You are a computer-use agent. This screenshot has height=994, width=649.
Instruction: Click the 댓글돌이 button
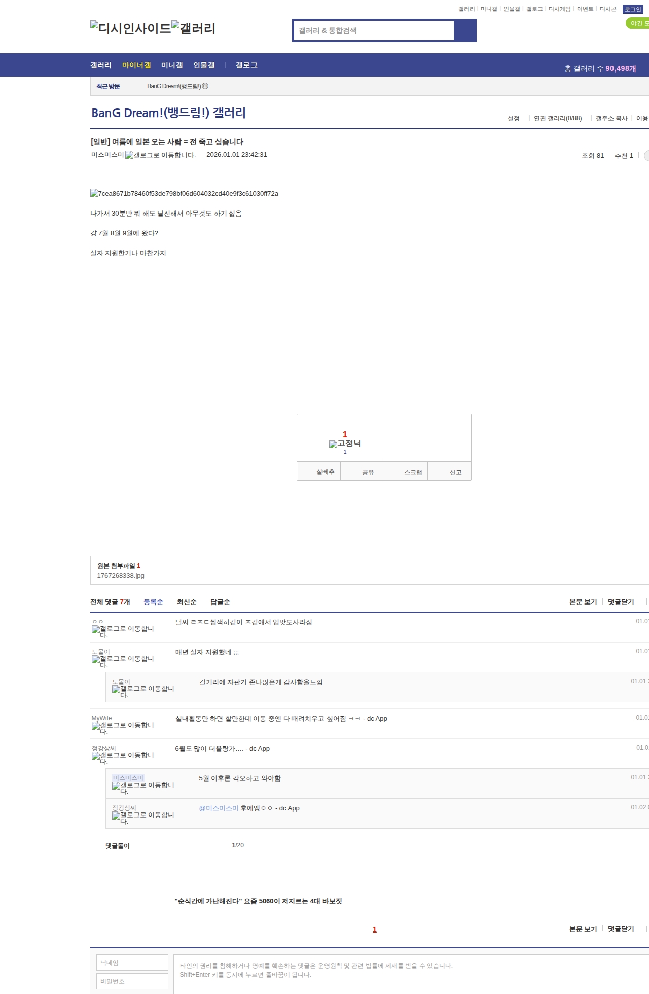118,846
